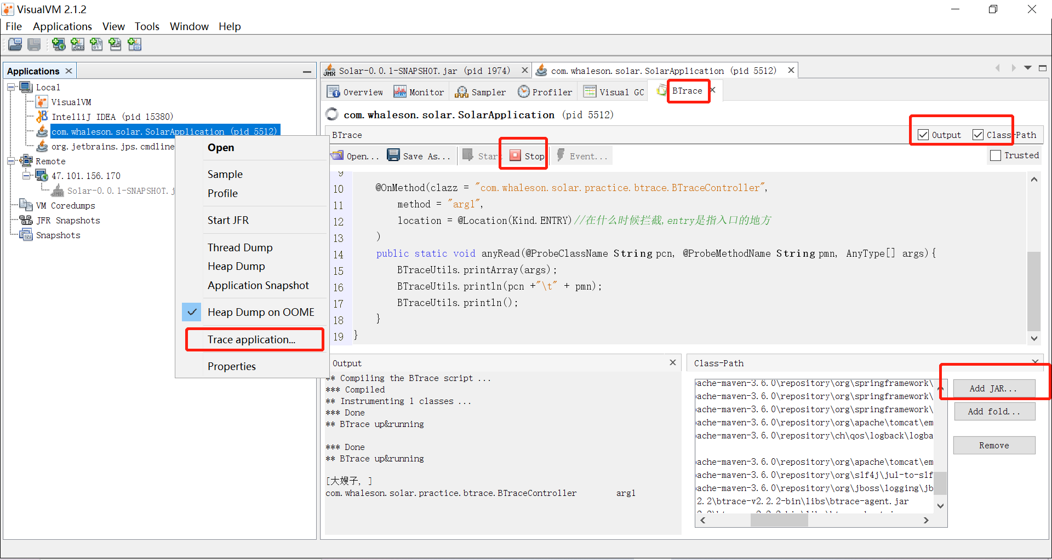
Task: Click the Remote hosts icon in tree
Action: [x=27, y=161]
